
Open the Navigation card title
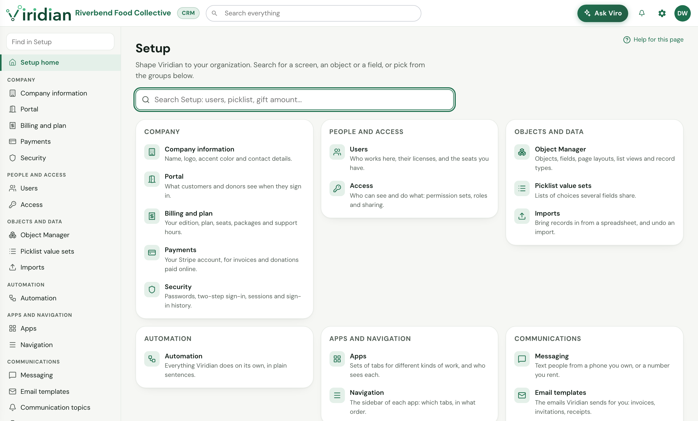(x=366, y=393)
